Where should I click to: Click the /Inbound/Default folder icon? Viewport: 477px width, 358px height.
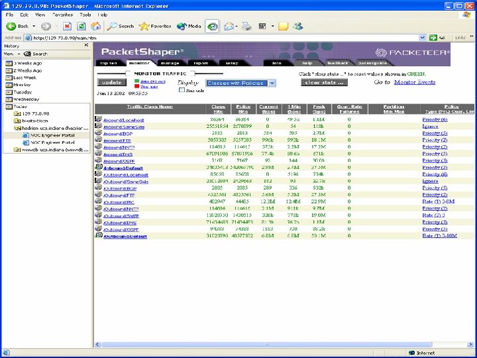click(x=99, y=167)
